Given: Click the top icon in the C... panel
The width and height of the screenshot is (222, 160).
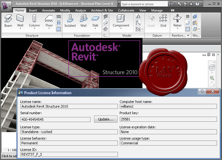Looking at the screenshot, I should coord(105,17).
